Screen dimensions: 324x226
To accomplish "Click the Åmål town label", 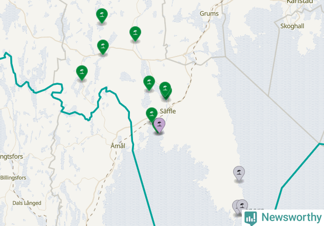I will [x=118, y=146].
